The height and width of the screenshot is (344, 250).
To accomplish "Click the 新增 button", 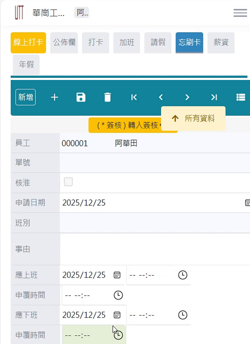I will [26, 97].
